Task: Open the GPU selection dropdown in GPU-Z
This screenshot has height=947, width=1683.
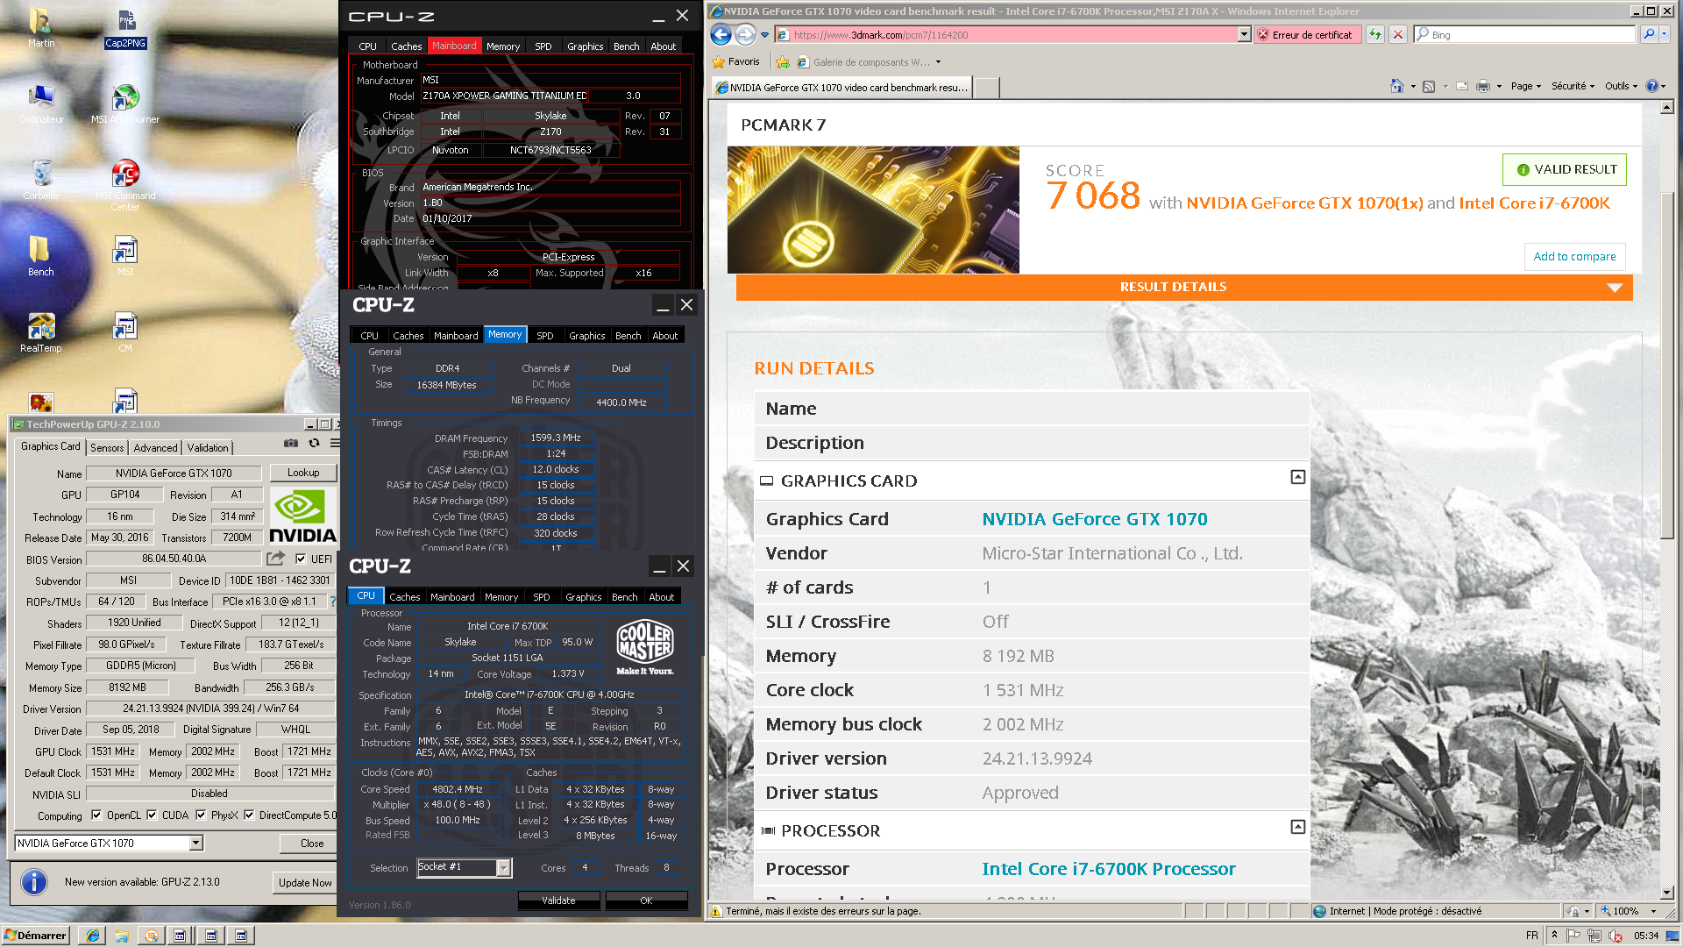Action: (196, 843)
